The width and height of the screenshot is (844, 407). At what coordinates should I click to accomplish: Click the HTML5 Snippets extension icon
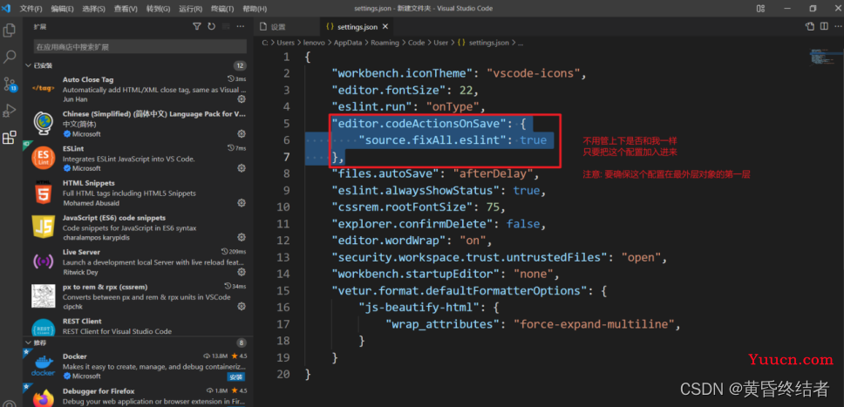coord(43,193)
